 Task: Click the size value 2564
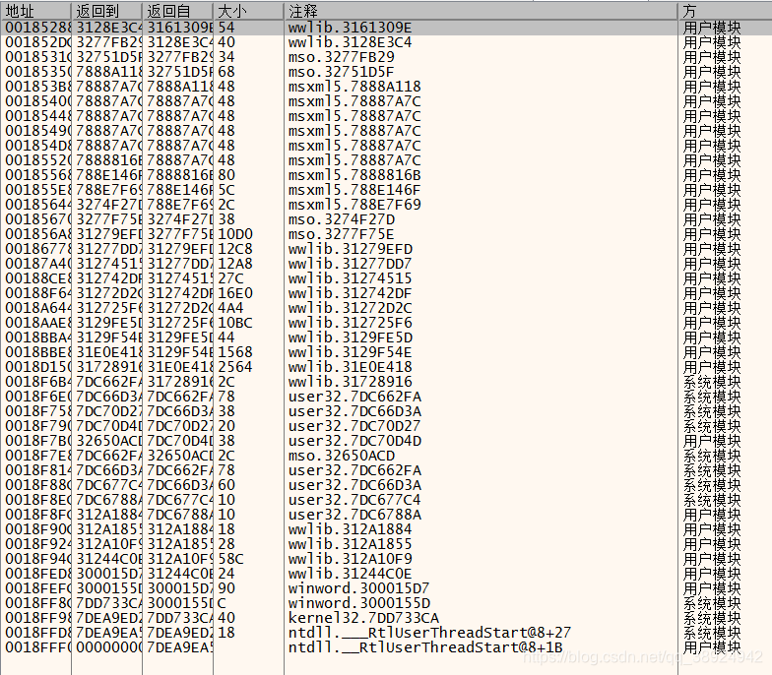pos(234,367)
